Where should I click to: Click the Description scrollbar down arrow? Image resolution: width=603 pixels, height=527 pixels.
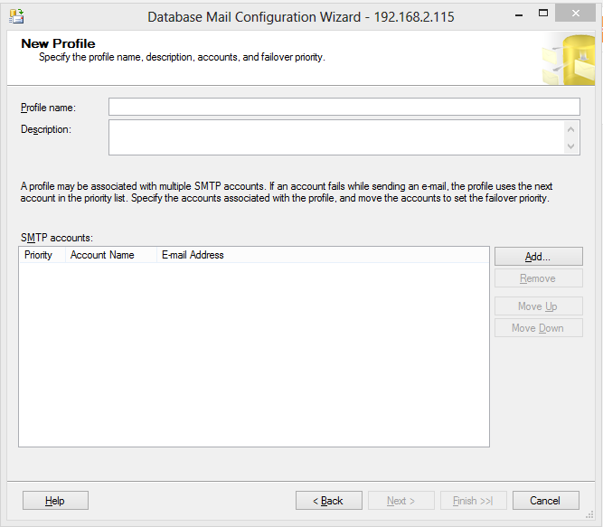[571, 146]
